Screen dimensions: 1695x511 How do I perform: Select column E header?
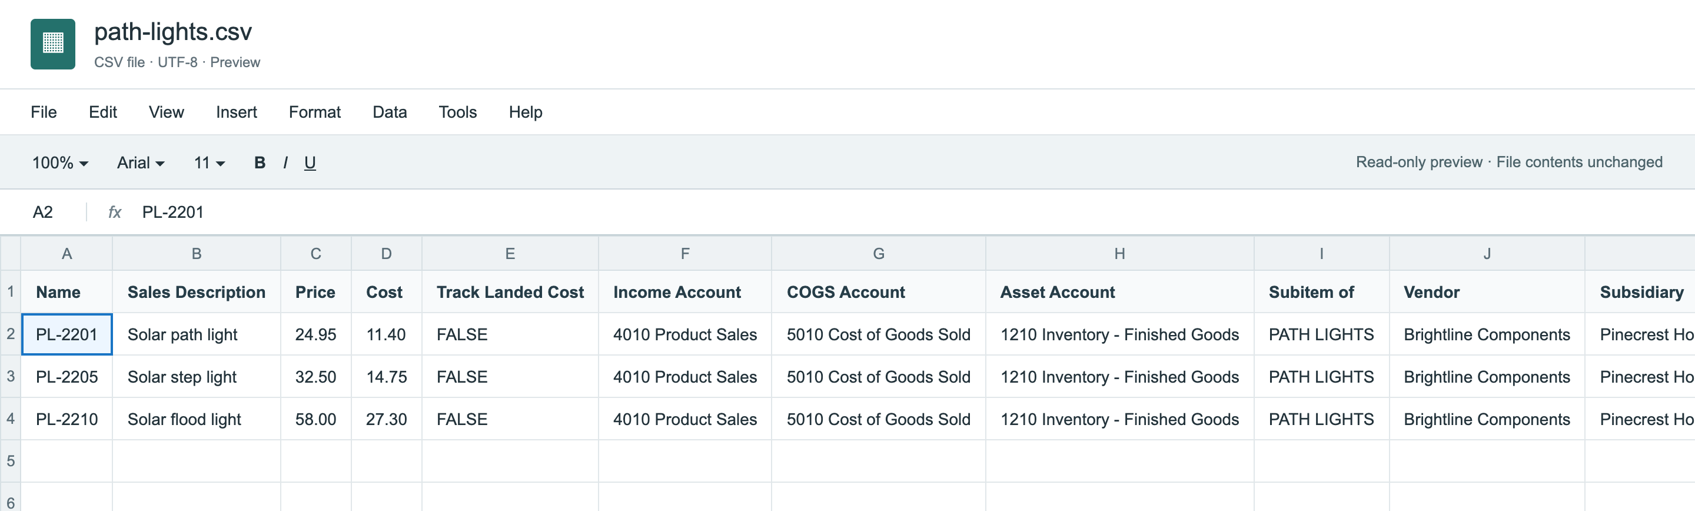(510, 254)
